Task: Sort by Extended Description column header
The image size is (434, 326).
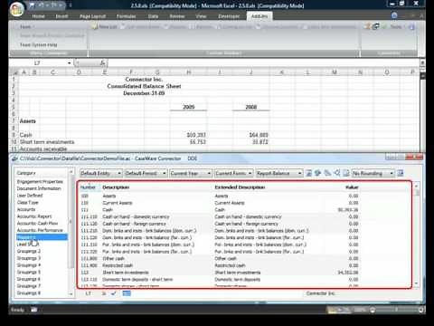Action: click(x=240, y=187)
